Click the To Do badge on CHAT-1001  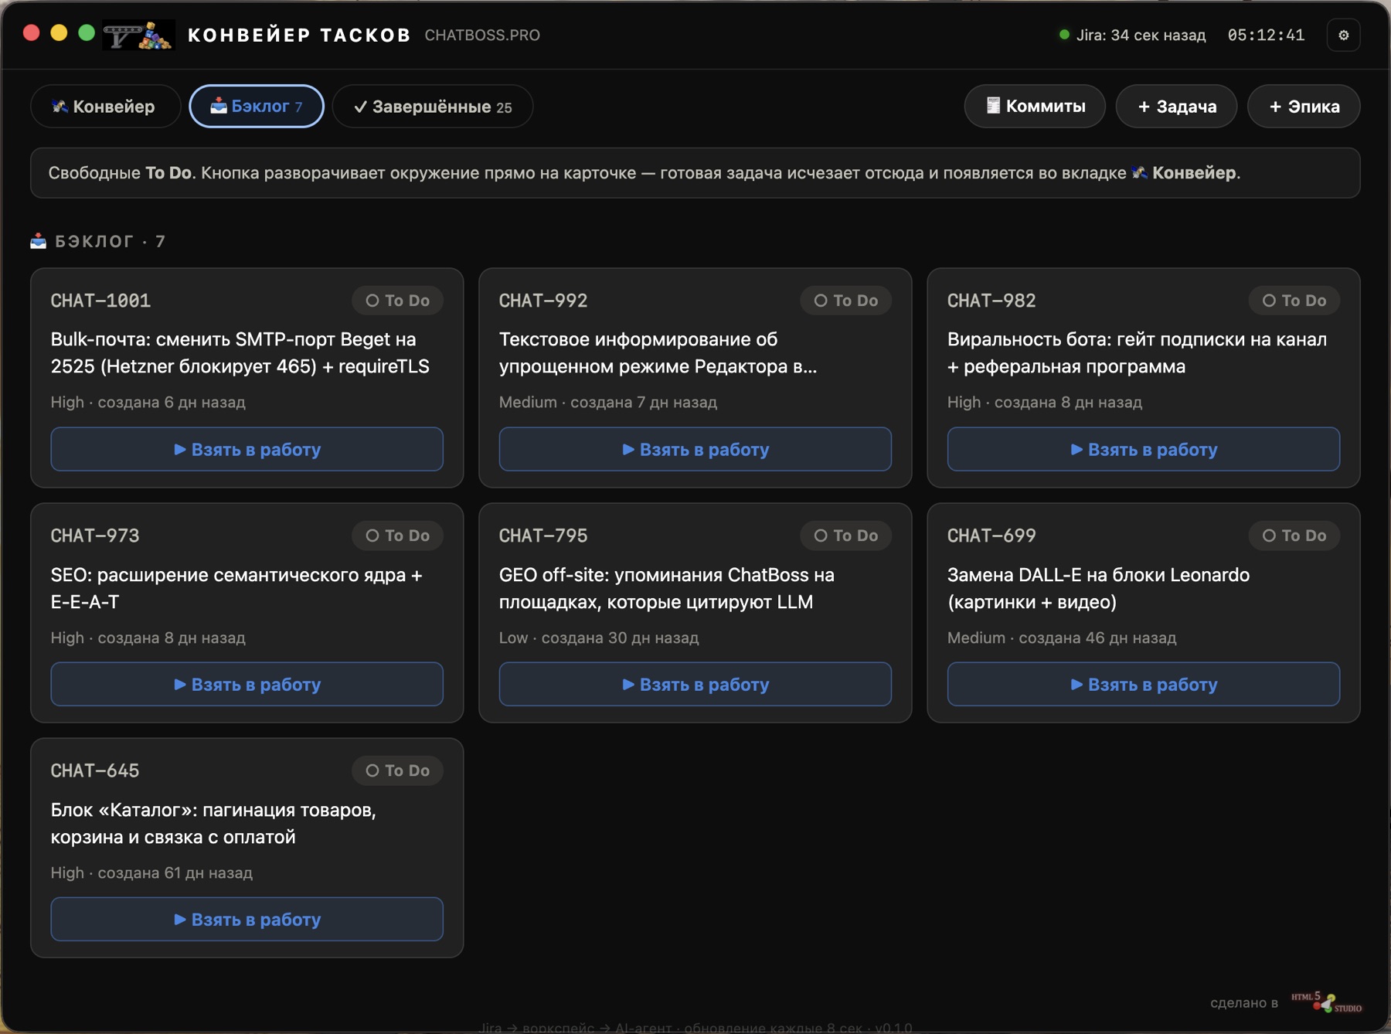pyautogui.click(x=397, y=301)
